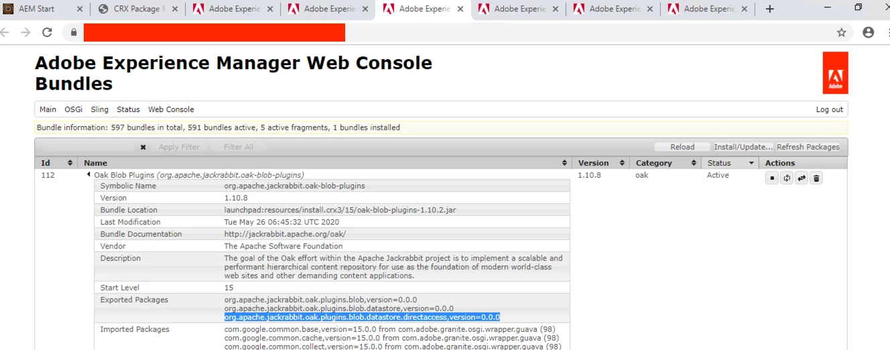Viewport: 890px width, 350px height.
Task: Switch to the AEM Start tab
Action: 37,9
